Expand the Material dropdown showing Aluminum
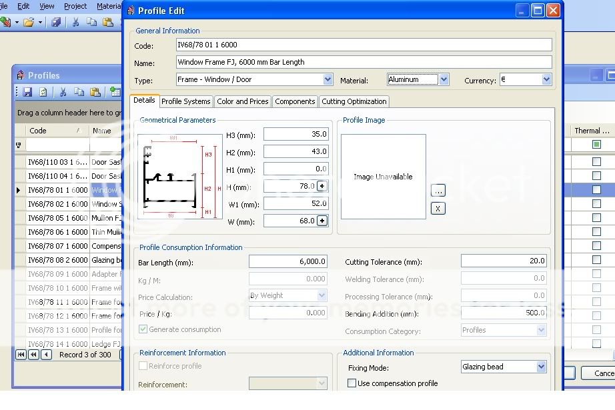 point(444,79)
